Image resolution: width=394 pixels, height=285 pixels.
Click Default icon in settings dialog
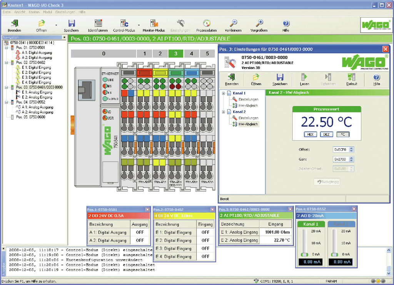point(351,77)
